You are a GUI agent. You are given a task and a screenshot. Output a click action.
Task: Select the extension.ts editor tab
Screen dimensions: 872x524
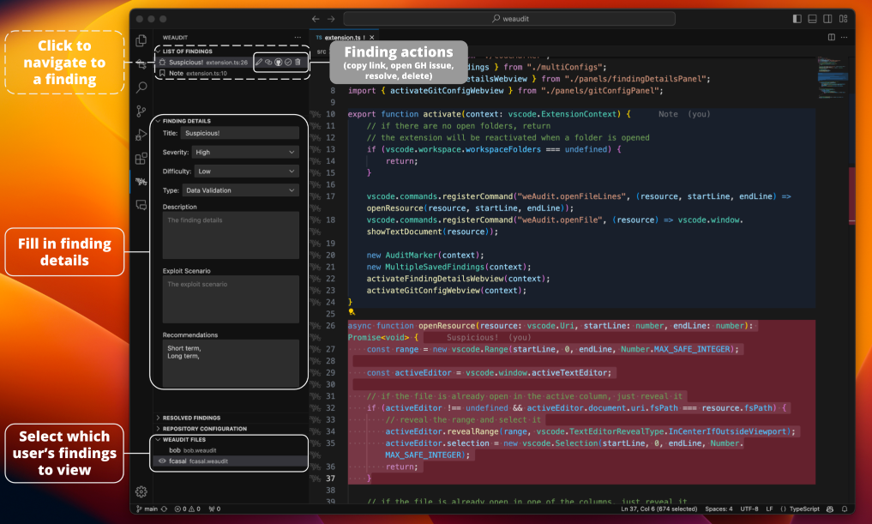(343, 37)
